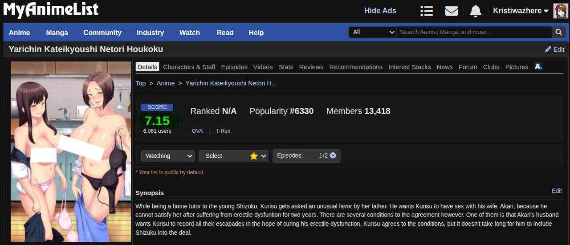Switch to the Pictures tab
Viewport: 570px width, 245px height.
[517, 67]
